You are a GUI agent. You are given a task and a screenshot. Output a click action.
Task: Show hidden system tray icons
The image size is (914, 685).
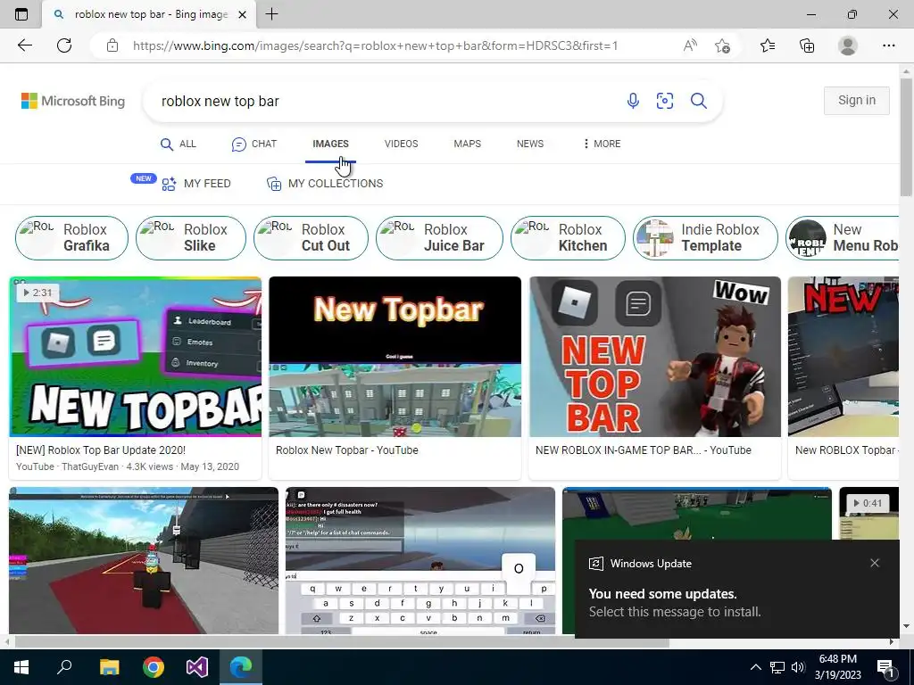pyautogui.click(x=755, y=667)
